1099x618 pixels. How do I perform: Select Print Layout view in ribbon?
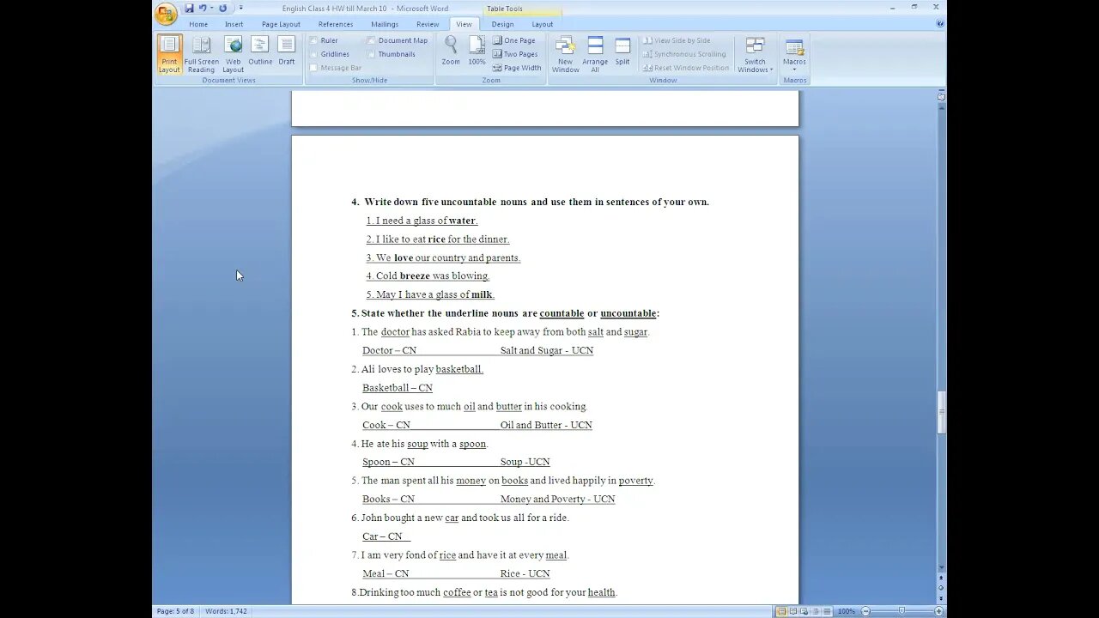(169, 54)
